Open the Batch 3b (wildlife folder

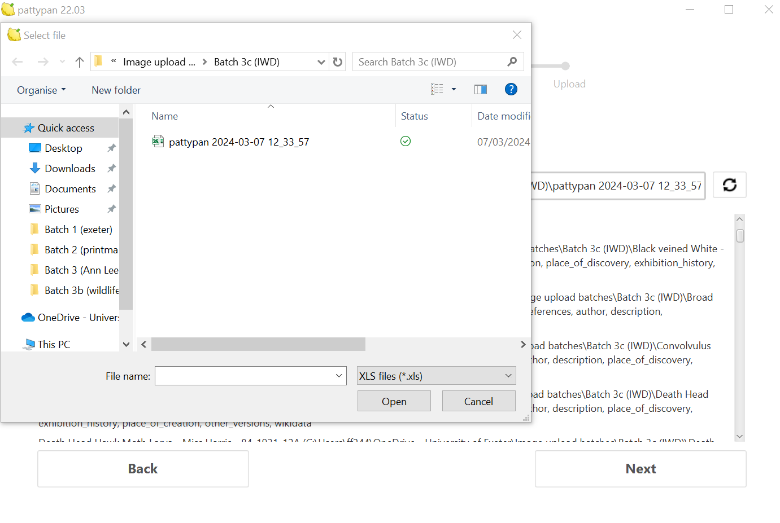click(81, 291)
